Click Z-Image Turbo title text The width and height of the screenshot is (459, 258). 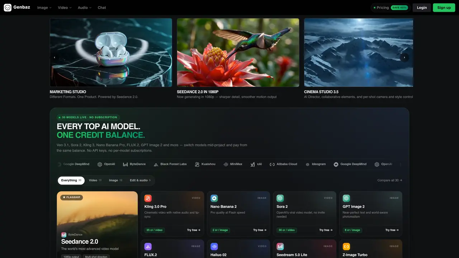(x=355, y=255)
